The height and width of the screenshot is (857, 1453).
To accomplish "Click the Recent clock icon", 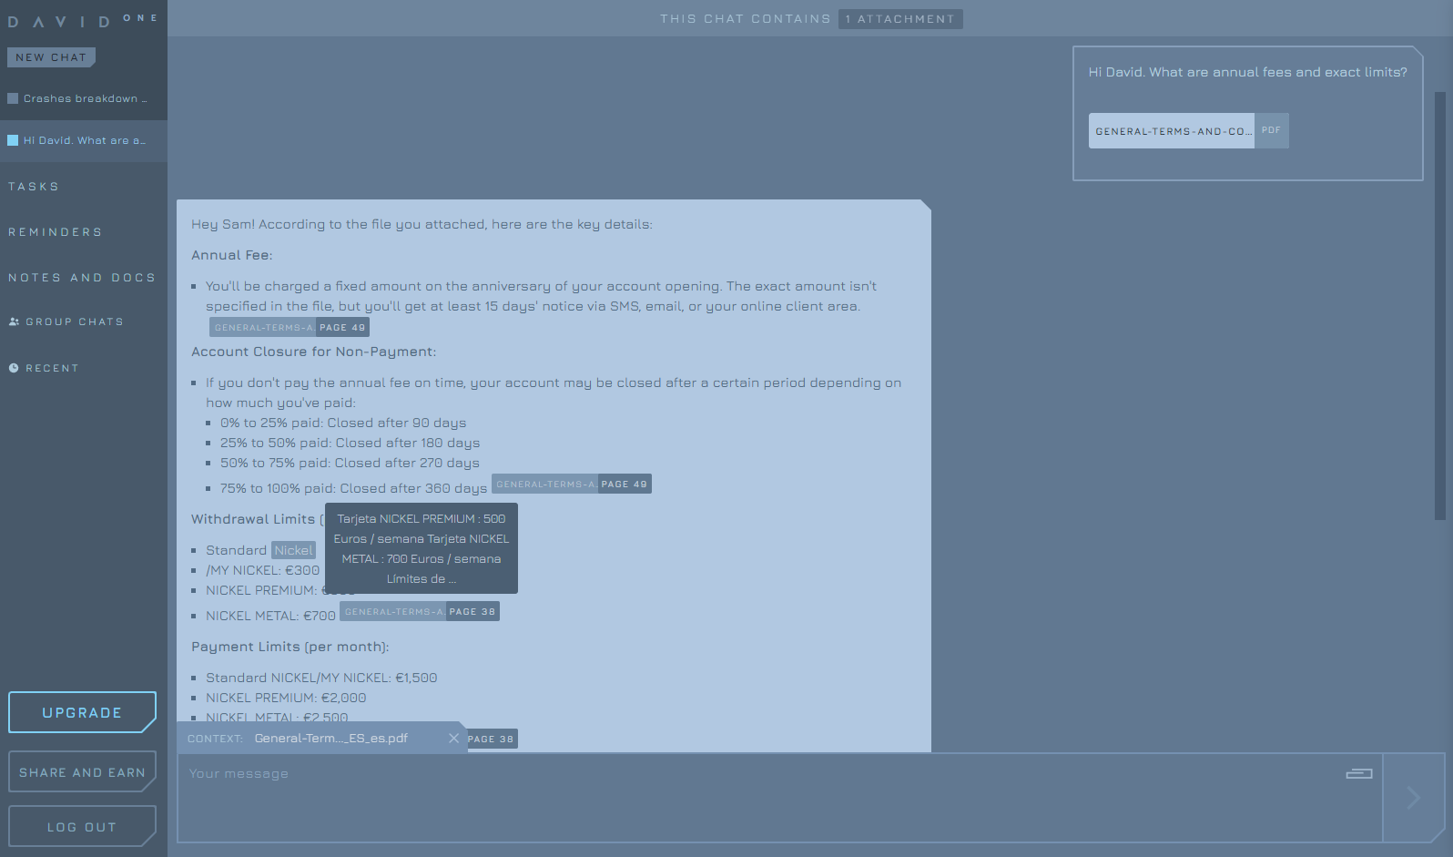I will 14,368.
